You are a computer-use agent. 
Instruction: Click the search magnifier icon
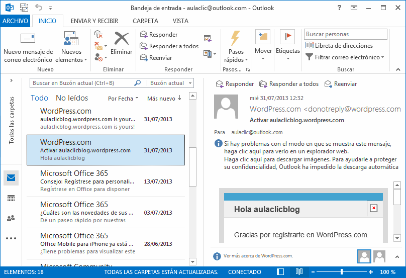click(x=138, y=83)
